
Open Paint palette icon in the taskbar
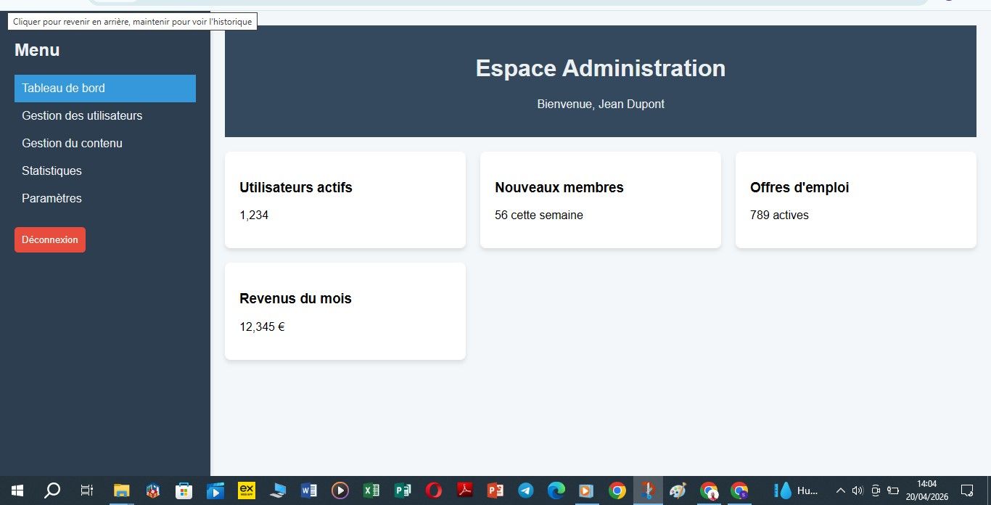click(x=678, y=490)
